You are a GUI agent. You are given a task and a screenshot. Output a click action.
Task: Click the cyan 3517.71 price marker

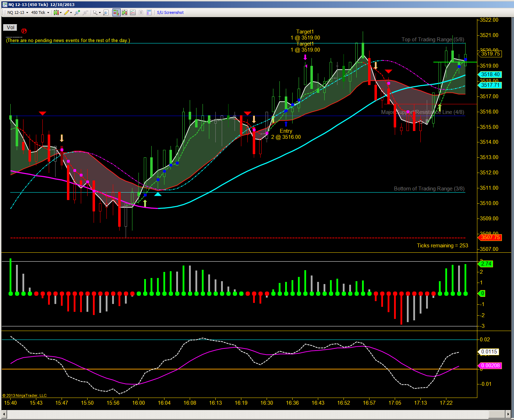489,85
